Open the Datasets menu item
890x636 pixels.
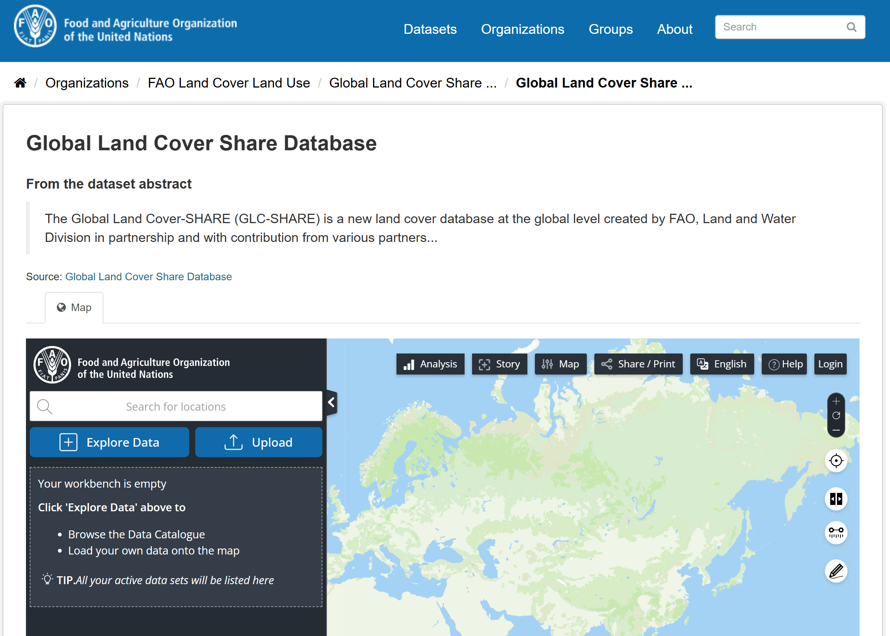(430, 29)
